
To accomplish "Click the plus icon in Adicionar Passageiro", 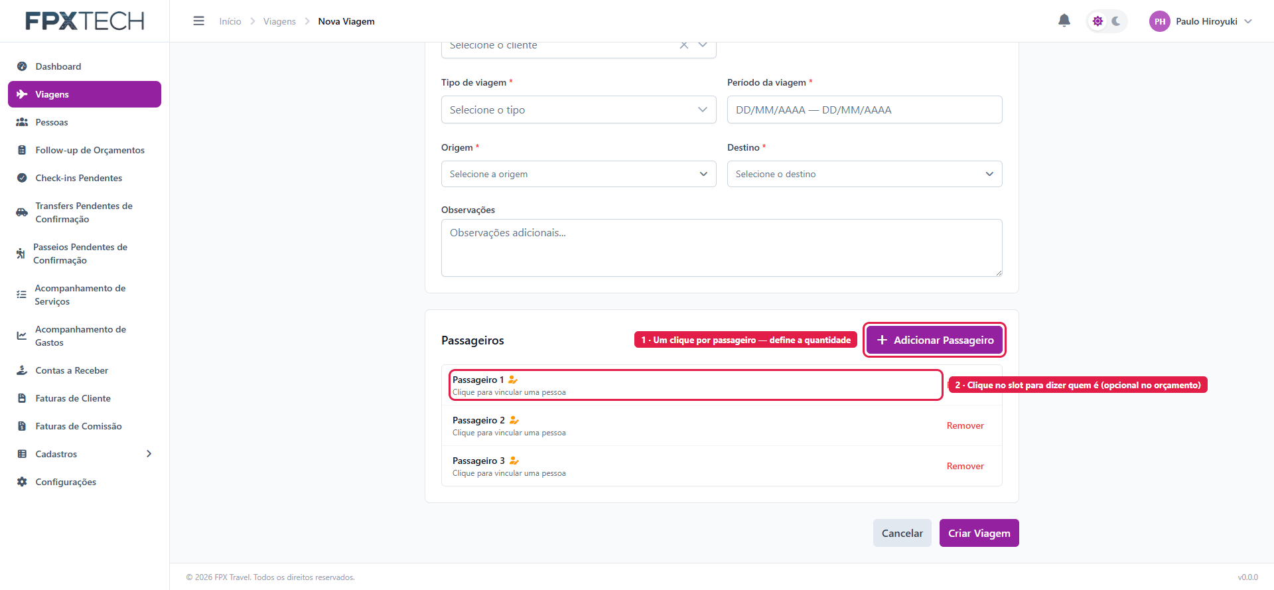I will tap(882, 340).
